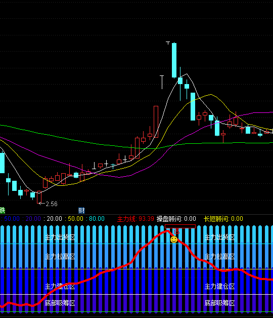This screenshot has width=273, height=318.
Task: Click the 长短顾问: 0.00 indicator value
Action: tap(223, 219)
